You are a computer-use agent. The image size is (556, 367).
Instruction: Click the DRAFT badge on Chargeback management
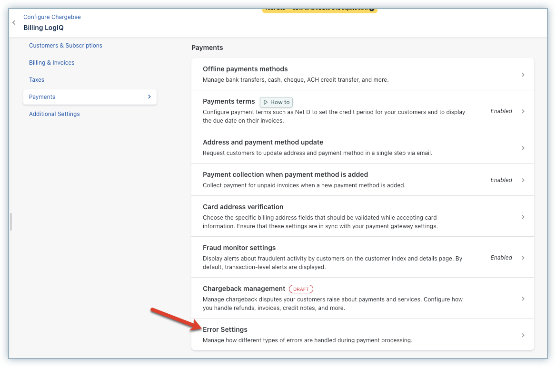(301, 289)
